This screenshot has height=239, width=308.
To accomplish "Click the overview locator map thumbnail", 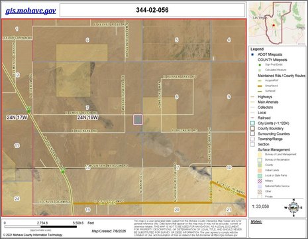I will (277, 23).
